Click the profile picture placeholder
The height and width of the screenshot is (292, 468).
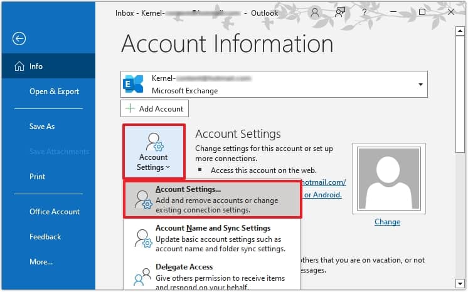tap(388, 179)
